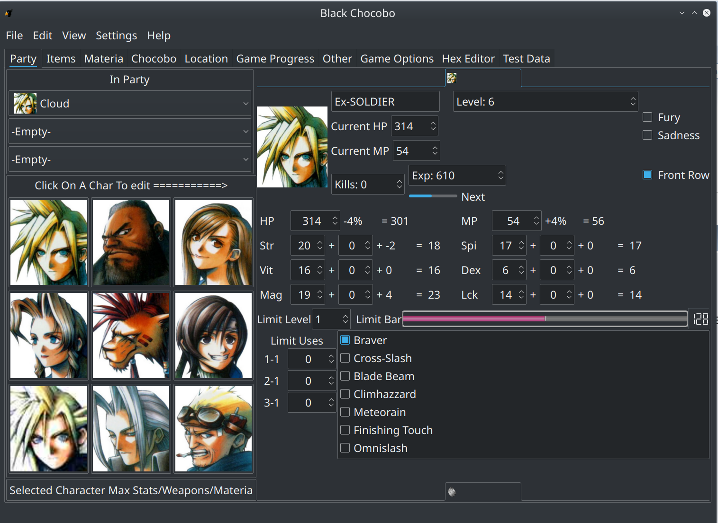Viewport: 718px width, 523px height.
Task: Click Yuffie's character portrait
Action: coord(213,336)
